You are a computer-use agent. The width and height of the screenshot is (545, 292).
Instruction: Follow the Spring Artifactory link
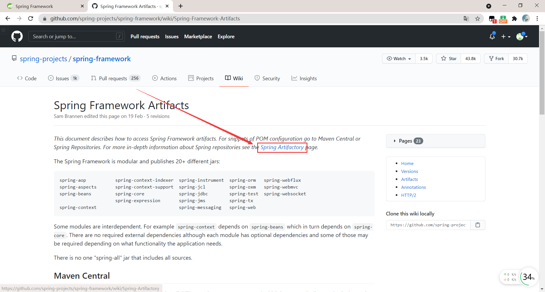(x=282, y=147)
